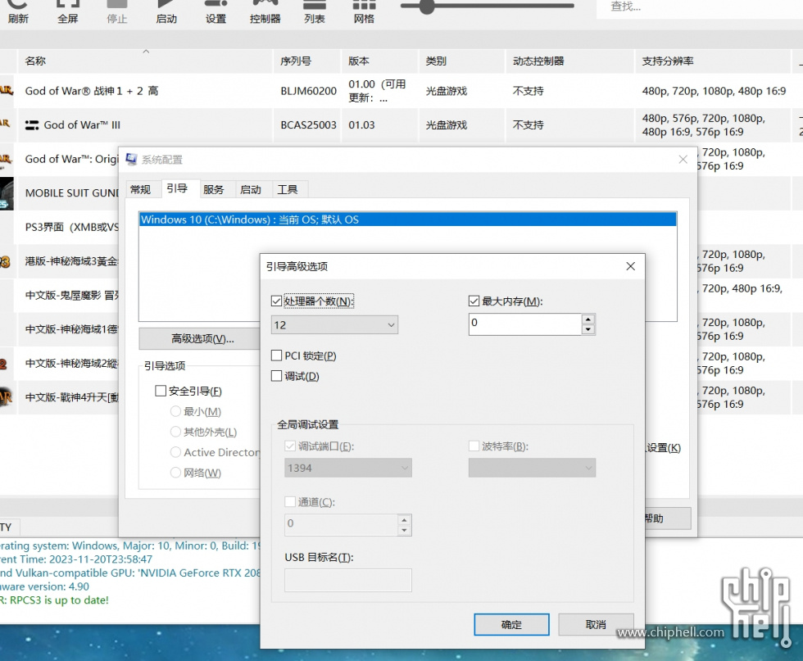Select the Windows 10 (C:\Windows) boot entry
Image resolution: width=803 pixels, height=661 pixels.
[x=408, y=220]
